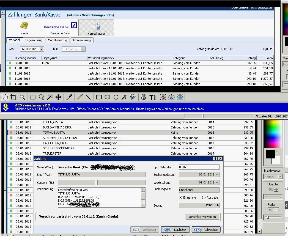The height and width of the screenshot is (236, 288).
Task: Select the Airbrush spray tool
Action: [x=124, y=97]
